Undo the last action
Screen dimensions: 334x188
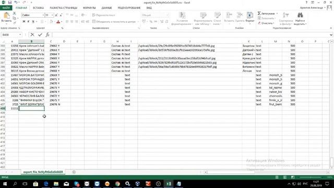click(16, 2)
